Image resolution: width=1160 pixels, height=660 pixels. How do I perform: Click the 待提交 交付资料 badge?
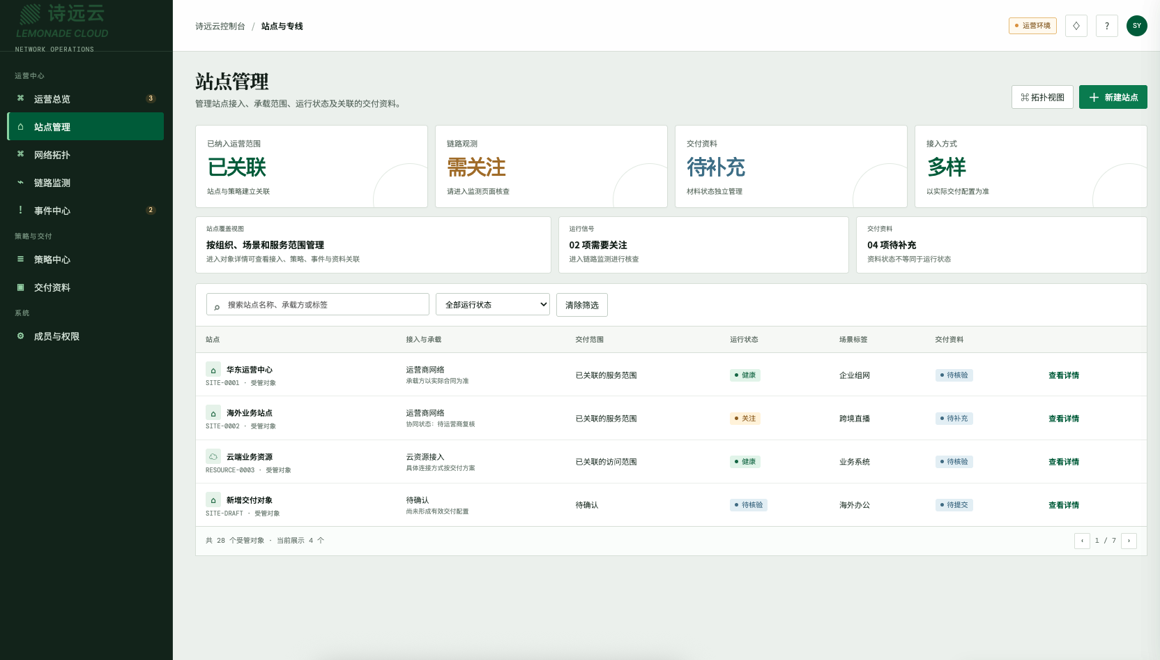954,505
